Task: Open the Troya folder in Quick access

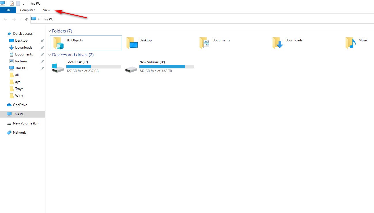Action: 19,89
